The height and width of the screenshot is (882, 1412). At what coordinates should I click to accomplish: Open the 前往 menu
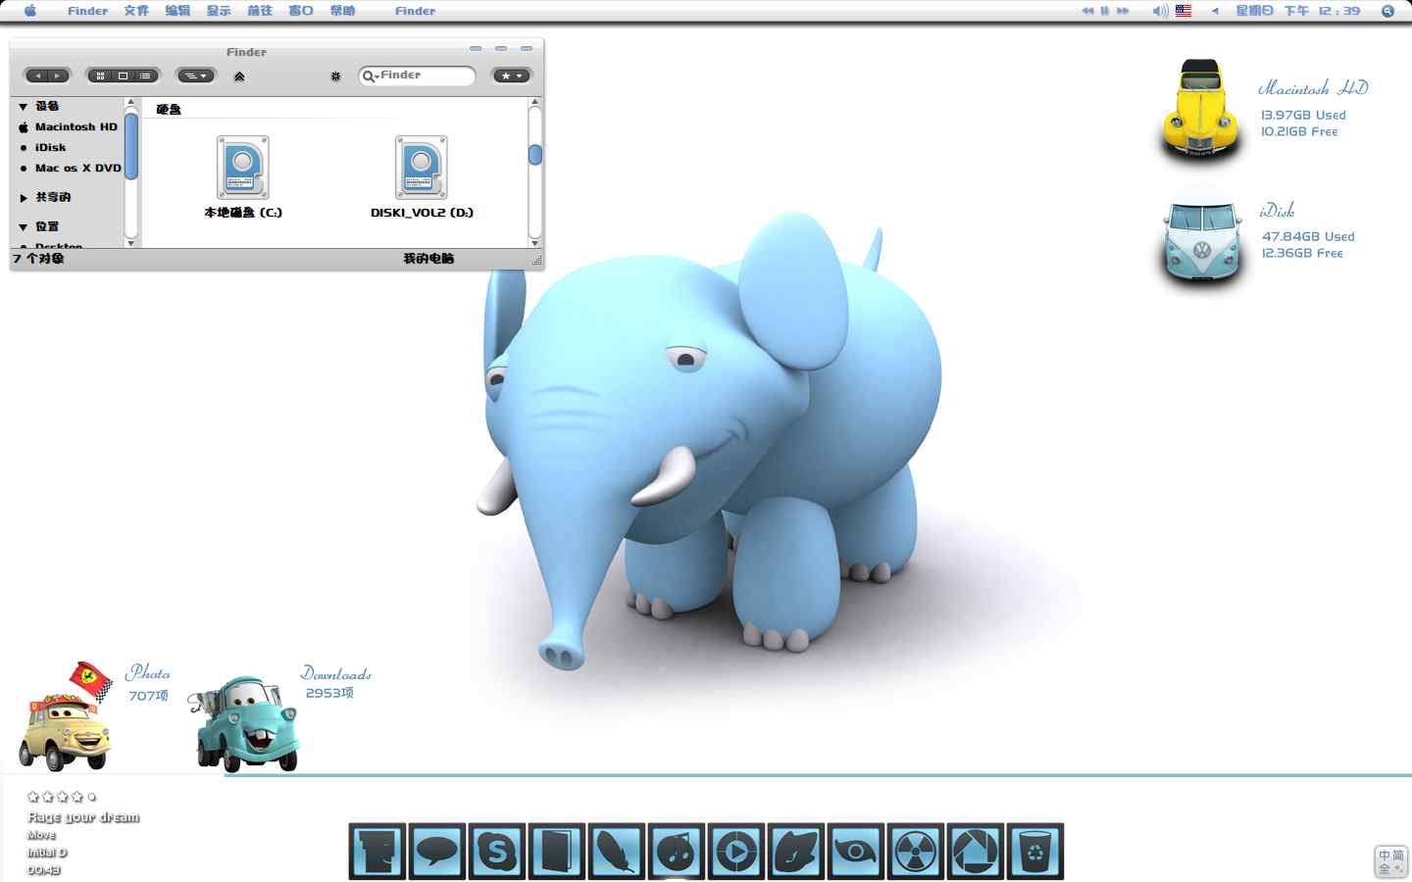pos(260,11)
